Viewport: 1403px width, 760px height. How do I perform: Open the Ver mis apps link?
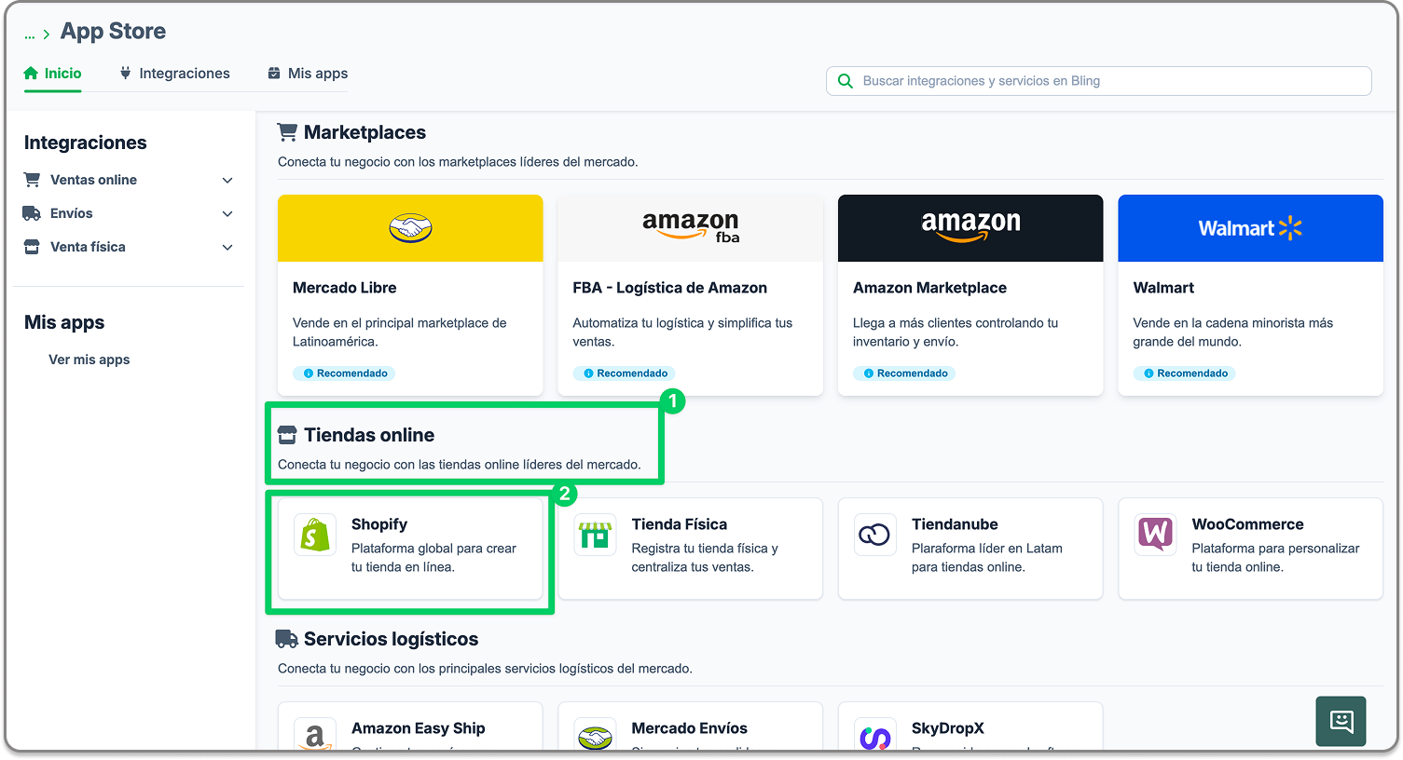tap(89, 360)
